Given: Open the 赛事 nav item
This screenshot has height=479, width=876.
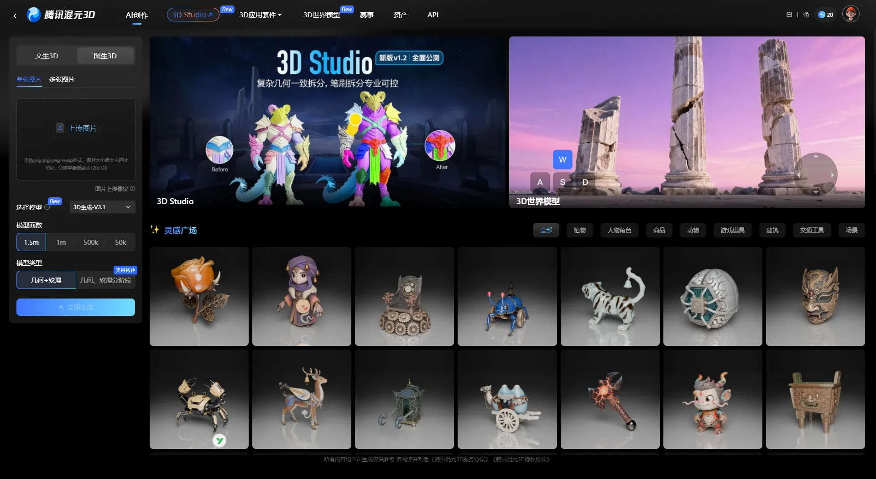Looking at the screenshot, I should pyautogui.click(x=367, y=15).
